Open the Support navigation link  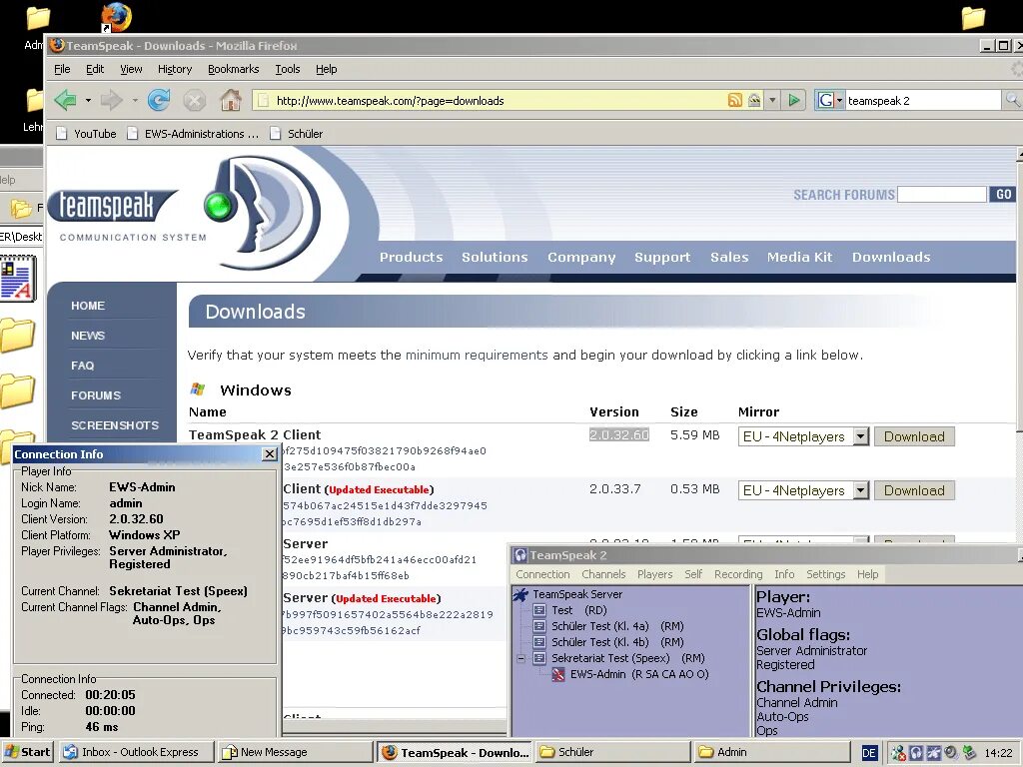[662, 258]
